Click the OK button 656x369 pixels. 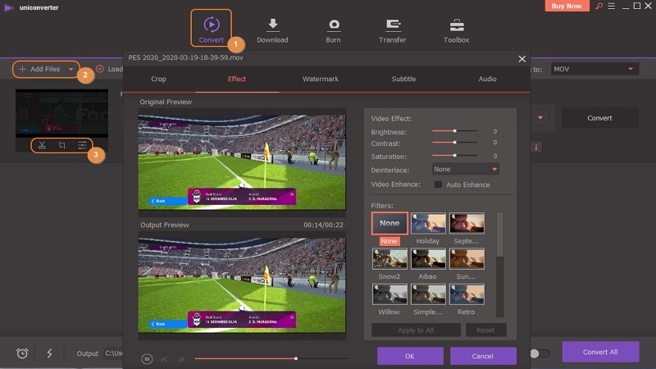[x=410, y=356]
